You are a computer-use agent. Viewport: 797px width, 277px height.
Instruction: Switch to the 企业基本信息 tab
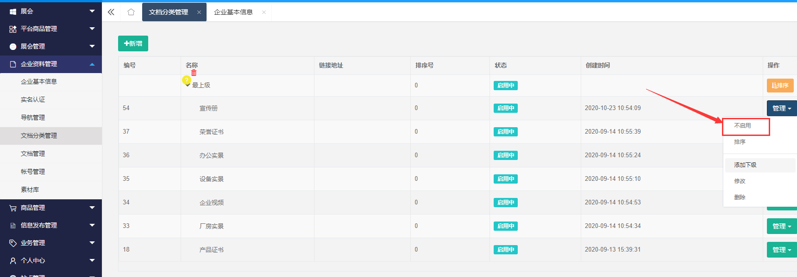[x=233, y=12]
